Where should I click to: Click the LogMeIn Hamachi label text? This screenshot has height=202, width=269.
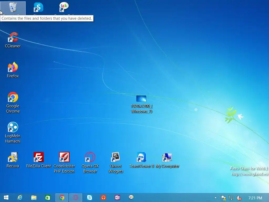pyautogui.click(x=13, y=138)
